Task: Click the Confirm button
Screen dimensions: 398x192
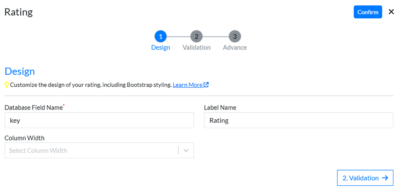Action: click(368, 12)
